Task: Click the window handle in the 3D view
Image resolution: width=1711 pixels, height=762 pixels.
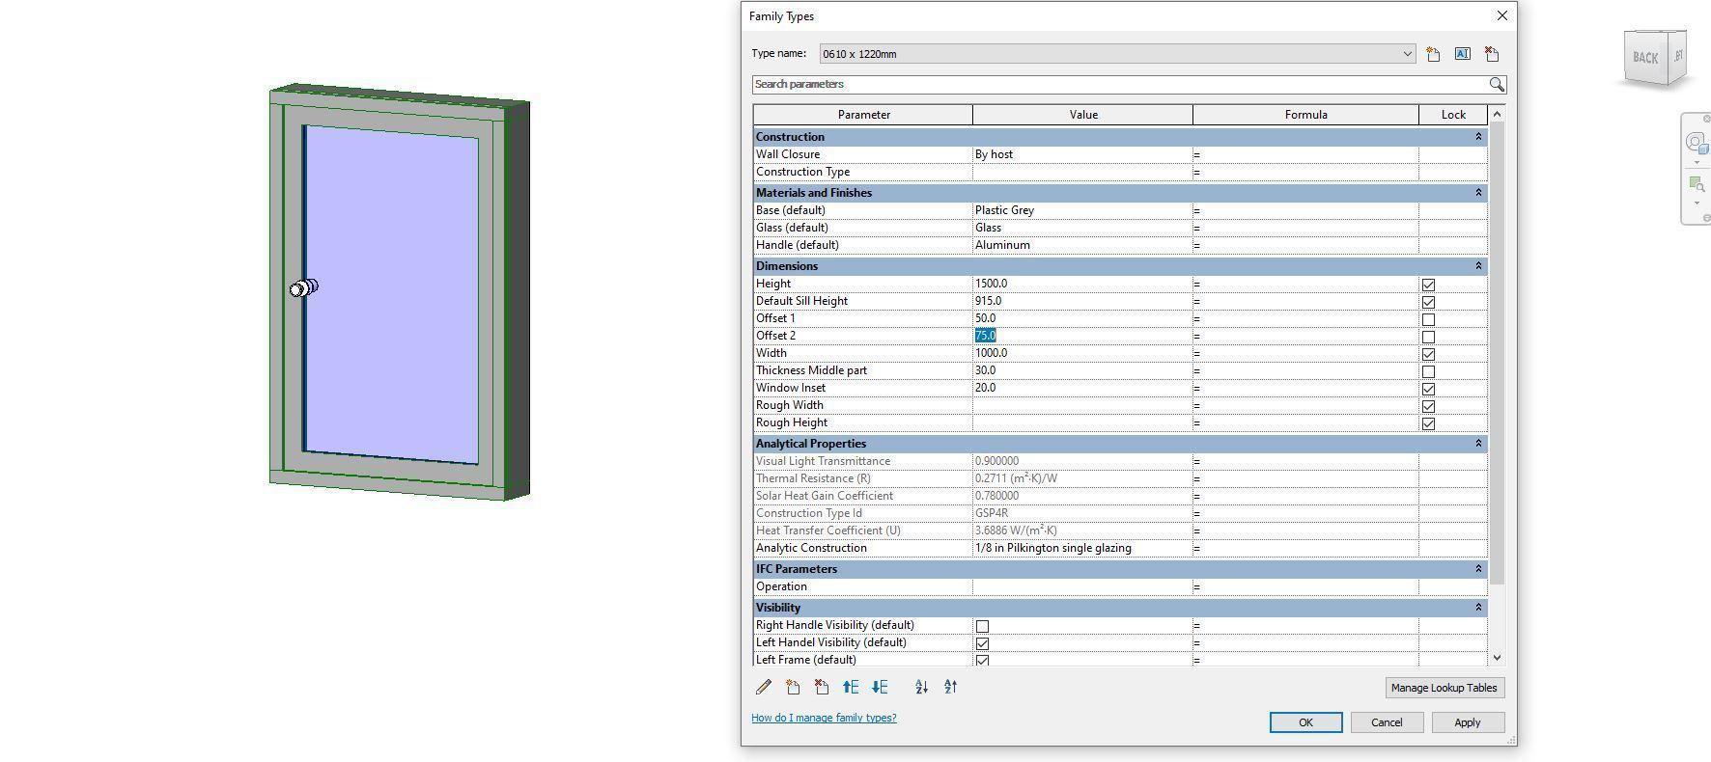Action: [x=304, y=287]
